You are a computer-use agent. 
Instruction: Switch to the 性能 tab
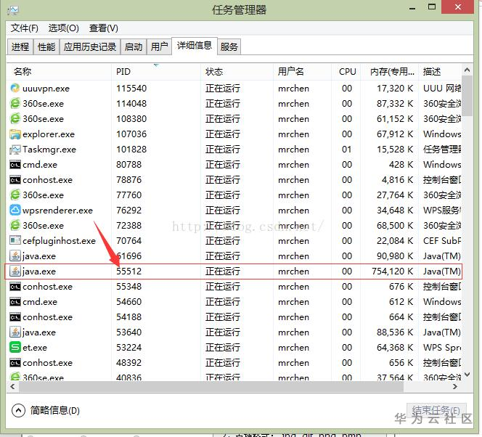(x=46, y=46)
